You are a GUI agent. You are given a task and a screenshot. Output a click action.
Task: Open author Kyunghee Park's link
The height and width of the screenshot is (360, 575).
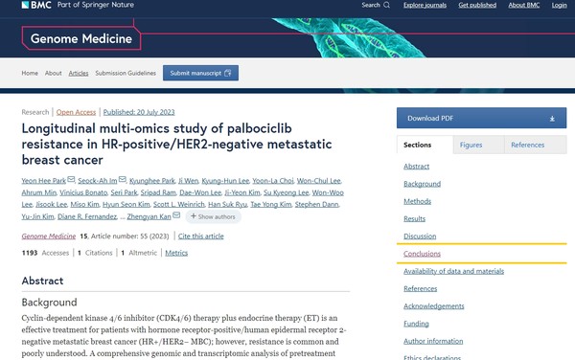click(x=152, y=181)
